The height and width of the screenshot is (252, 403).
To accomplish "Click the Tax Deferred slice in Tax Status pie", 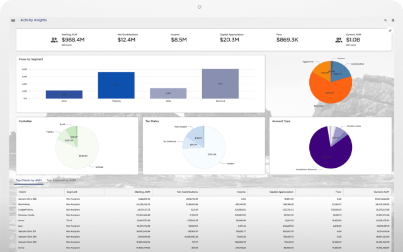I will [x=191, y=144].
